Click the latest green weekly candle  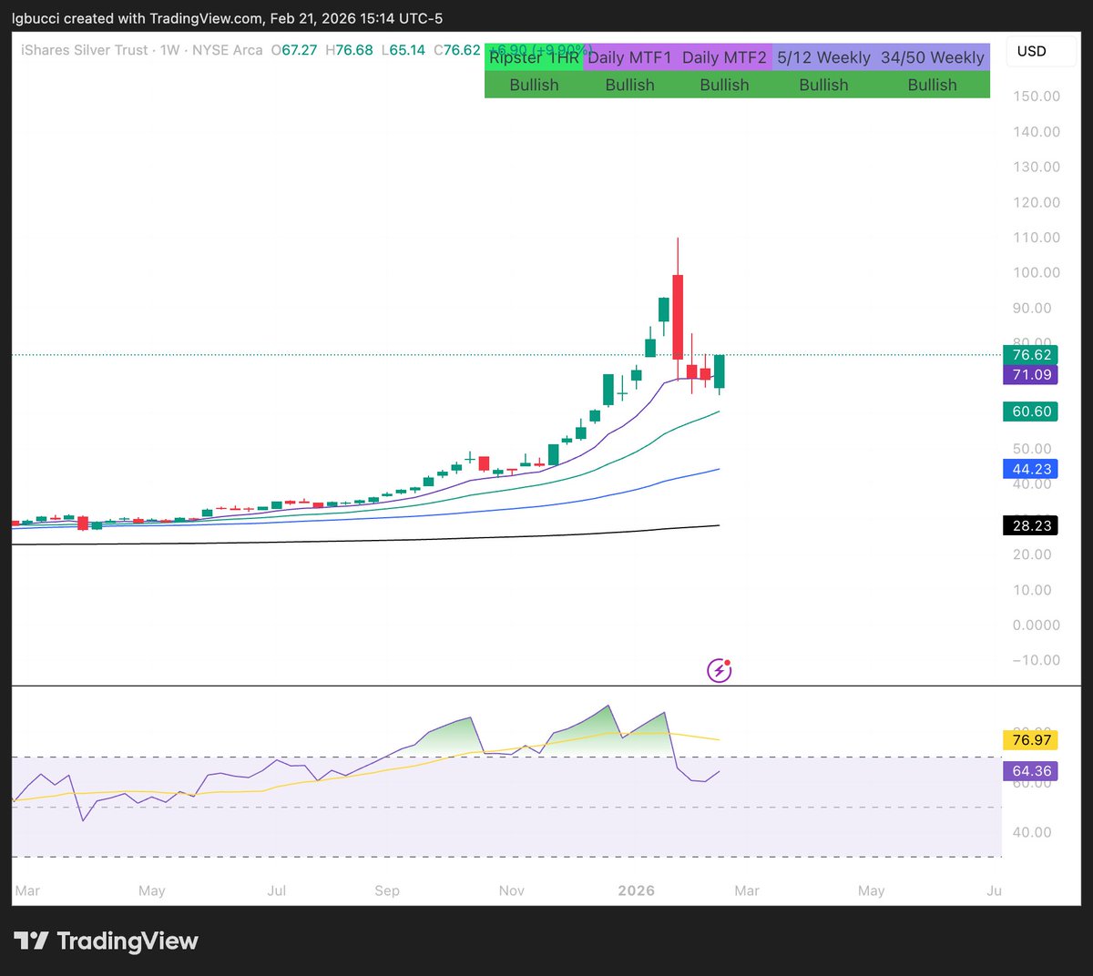tap(720, 371)
